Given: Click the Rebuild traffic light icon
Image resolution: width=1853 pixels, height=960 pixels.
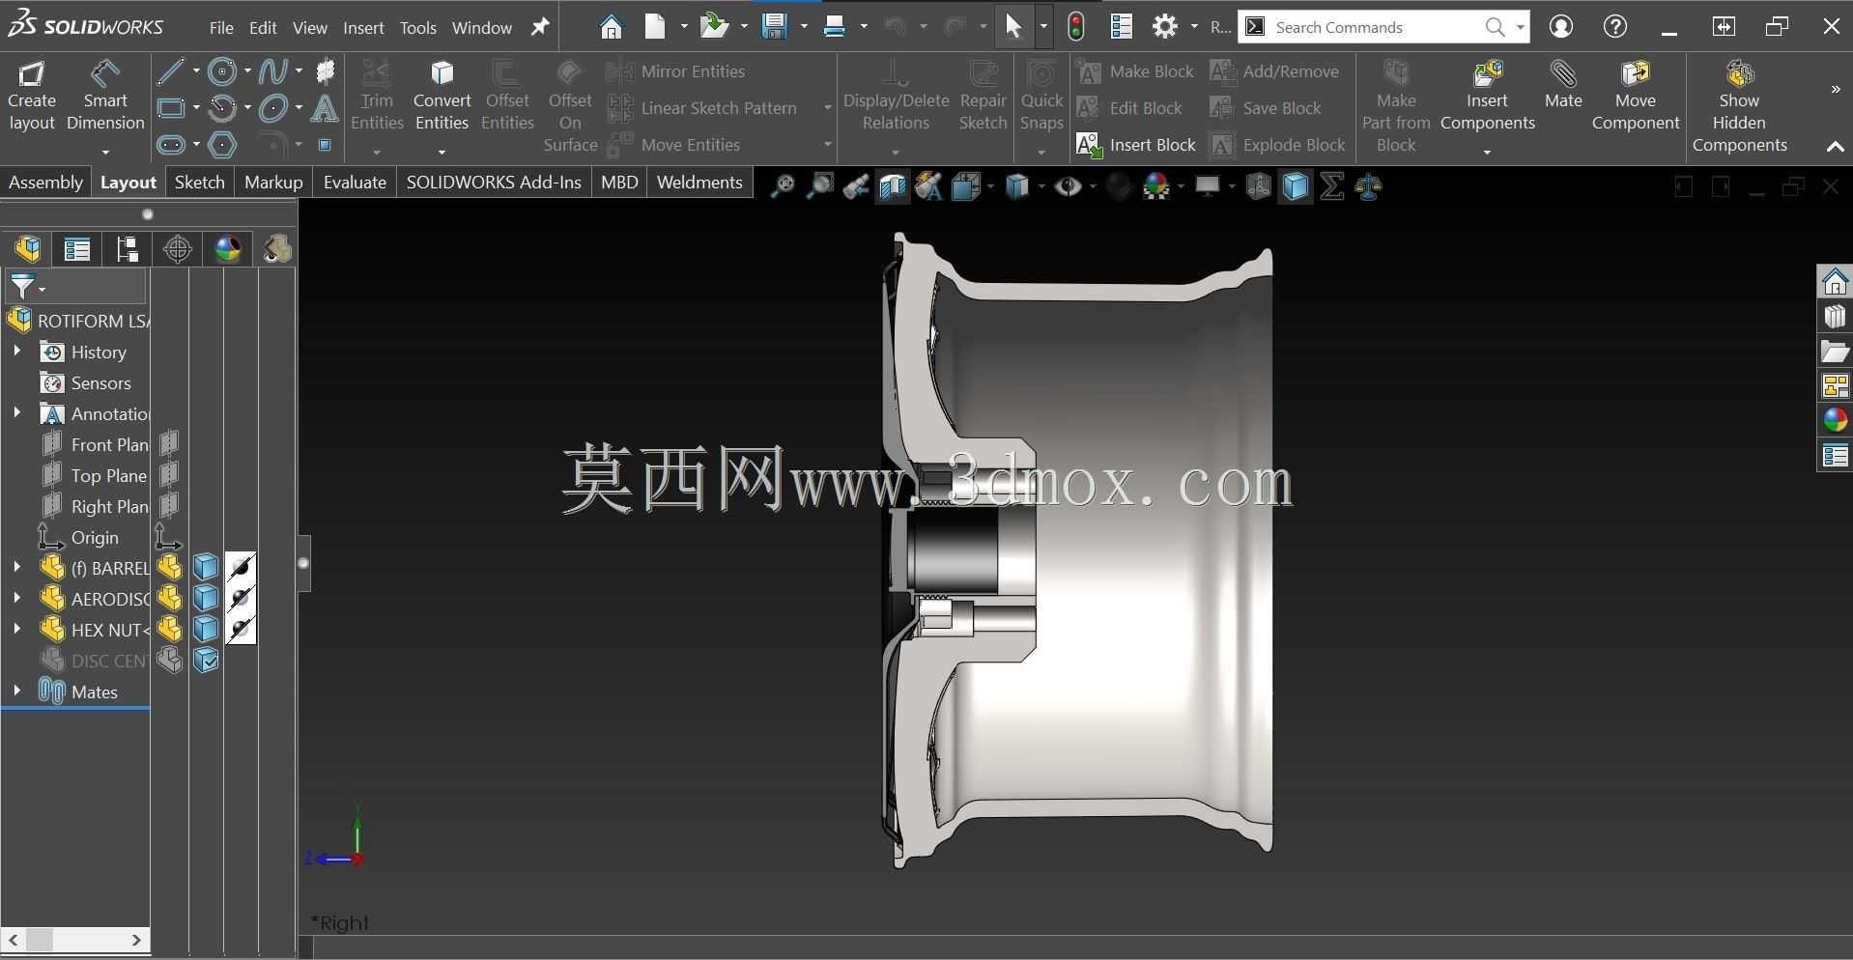Looking at the screenshot, I should tap(1076, 27).
